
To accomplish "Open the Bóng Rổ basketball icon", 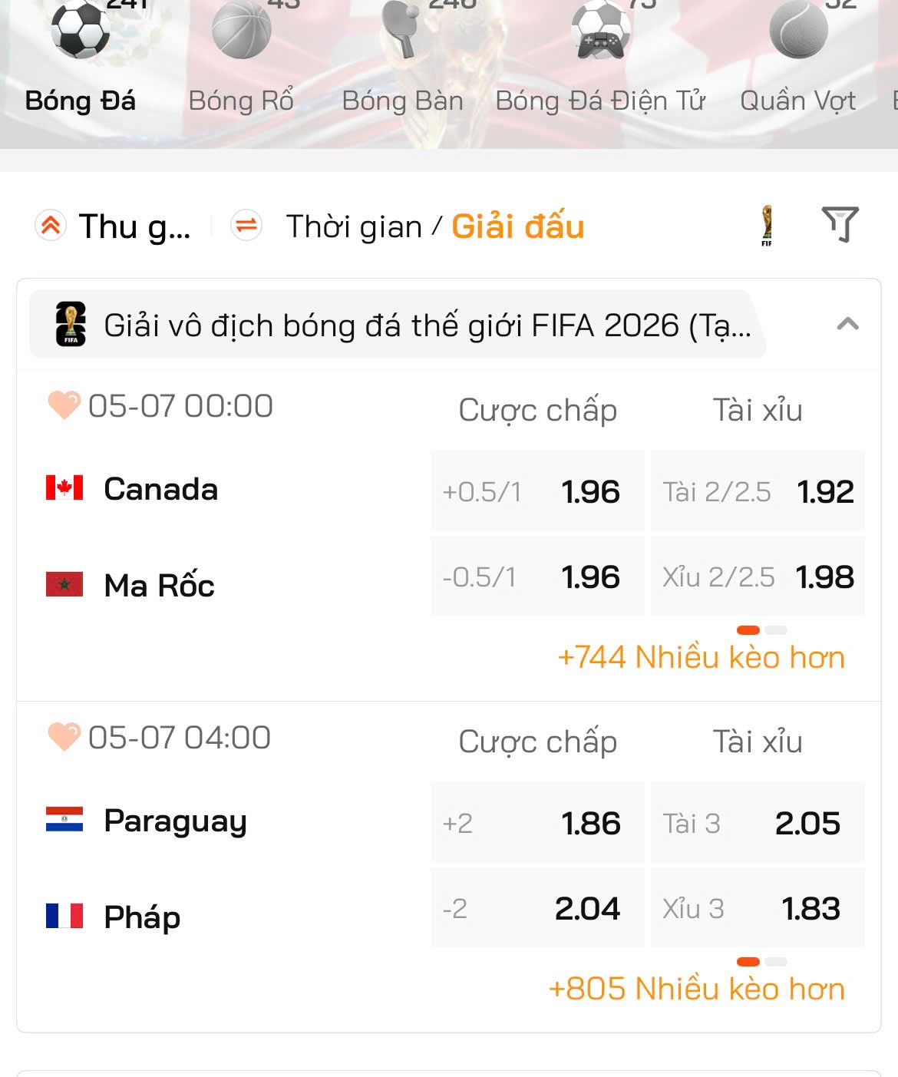I will (x=241, y=30).
